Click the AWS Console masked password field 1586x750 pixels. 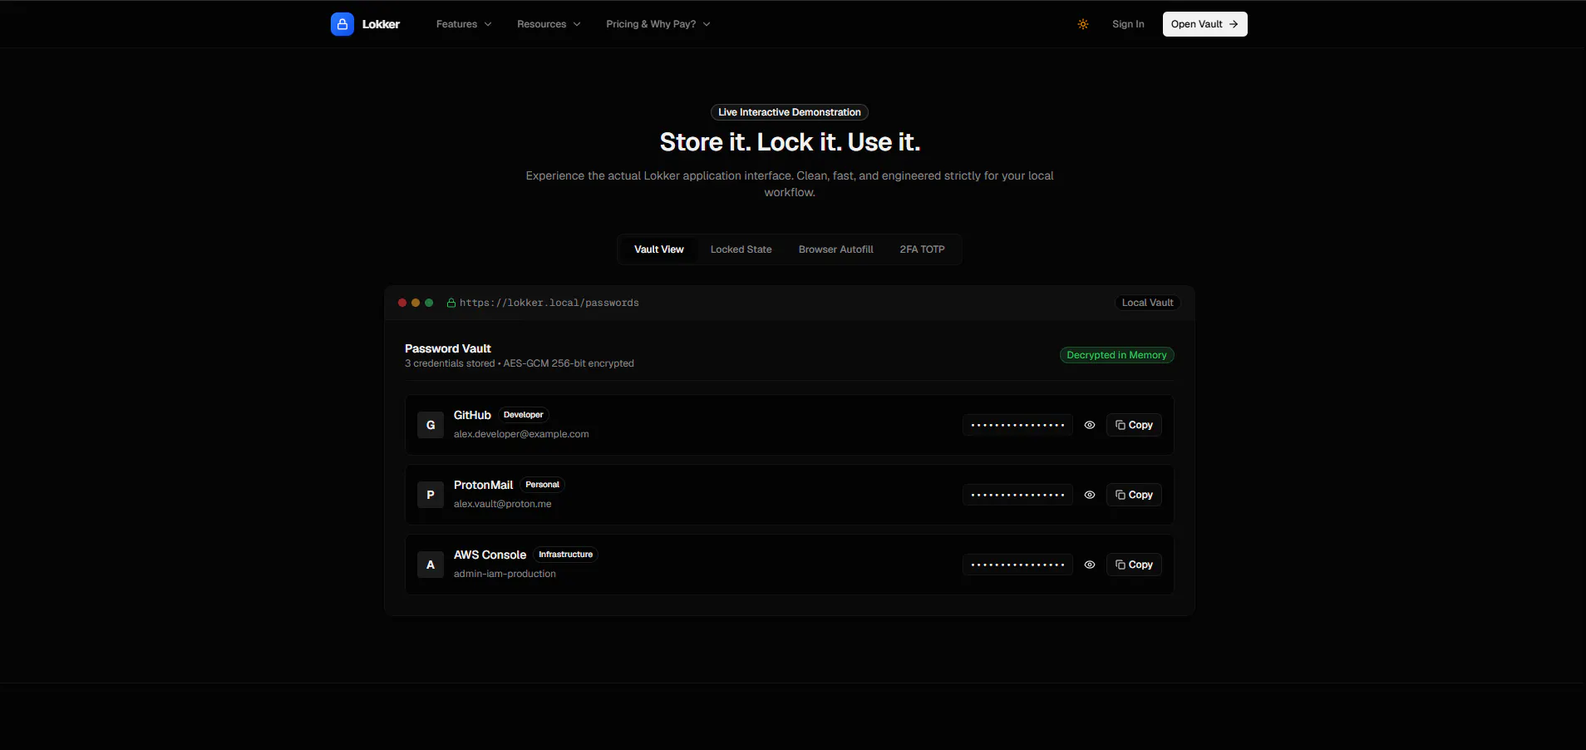click(x=1017, y=565)
